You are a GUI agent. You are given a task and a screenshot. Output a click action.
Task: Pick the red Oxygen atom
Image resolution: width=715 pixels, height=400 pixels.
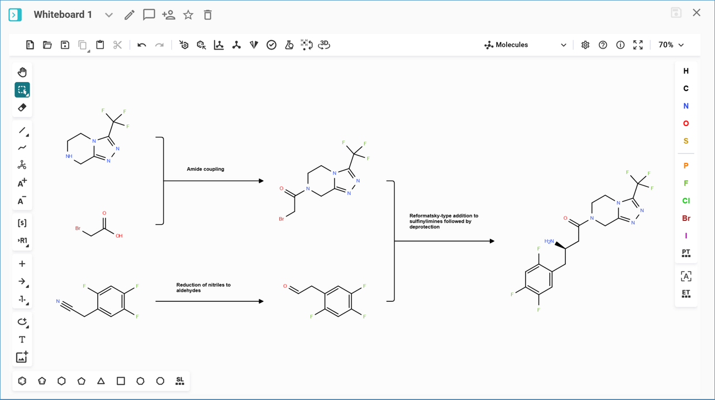pos(686,123)
